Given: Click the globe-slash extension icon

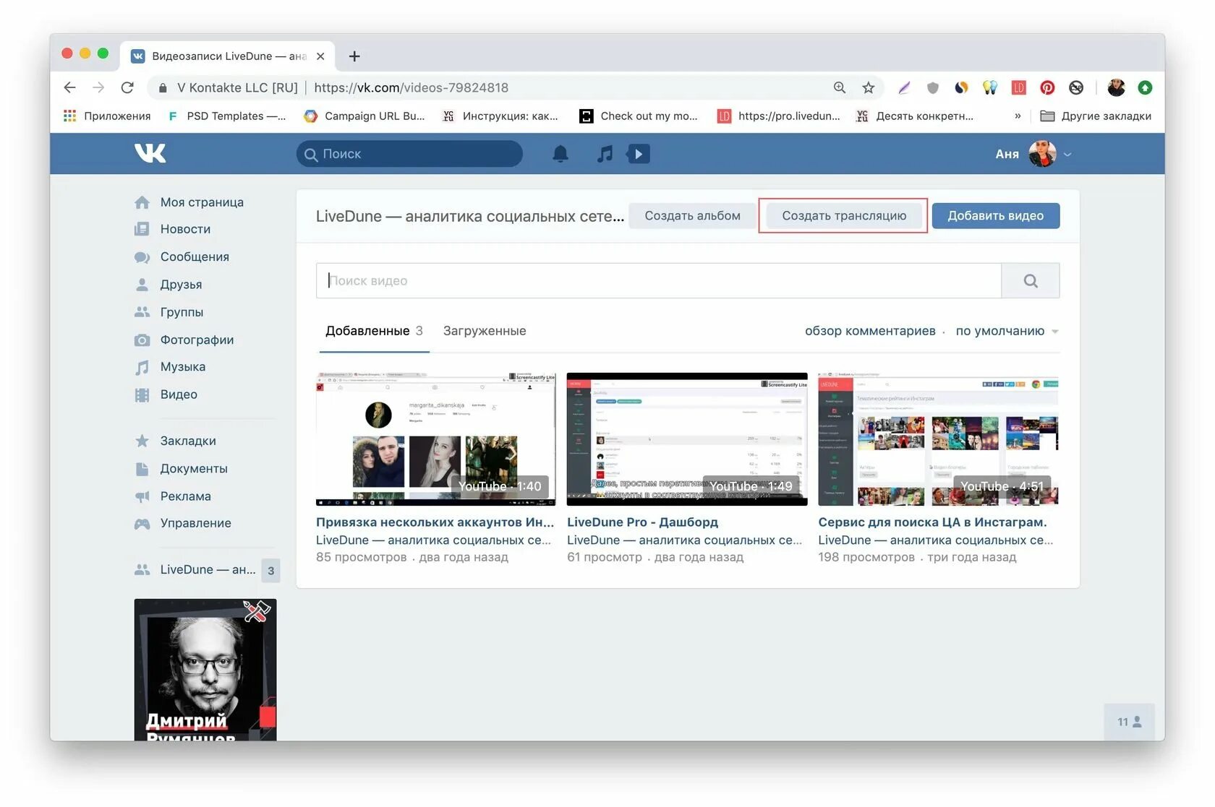Looking at the screenshot, I should coord(1076,87).
